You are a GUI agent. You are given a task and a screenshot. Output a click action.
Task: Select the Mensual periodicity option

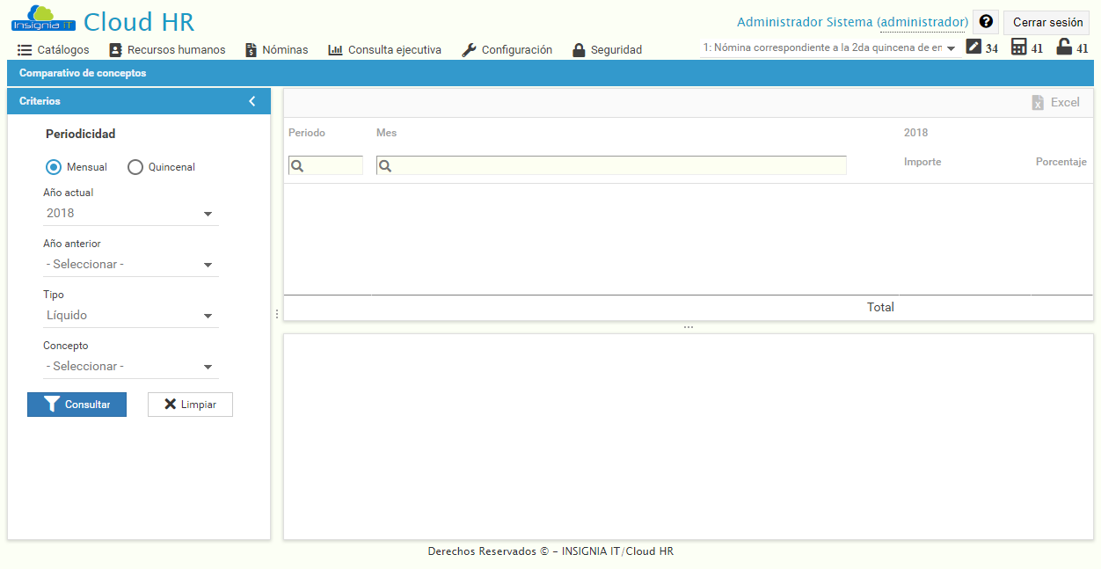pyautogui.click(x=52, y=166)
